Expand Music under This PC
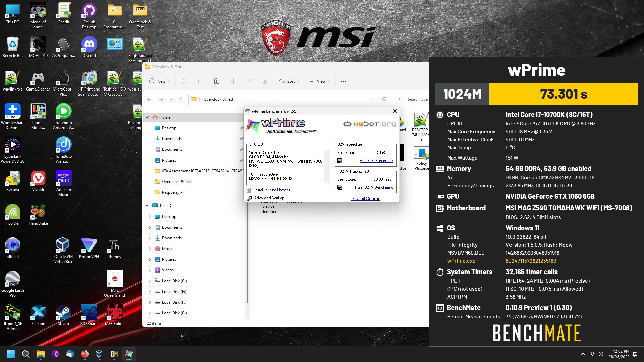The width and height of the screenshot is (644, 362). tap(150, 249)
